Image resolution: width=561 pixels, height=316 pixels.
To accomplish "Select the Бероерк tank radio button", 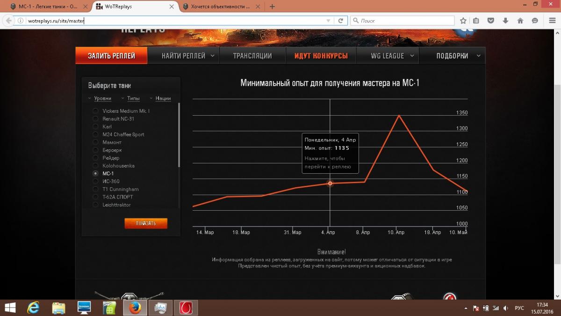I will (x=95, y=150).
